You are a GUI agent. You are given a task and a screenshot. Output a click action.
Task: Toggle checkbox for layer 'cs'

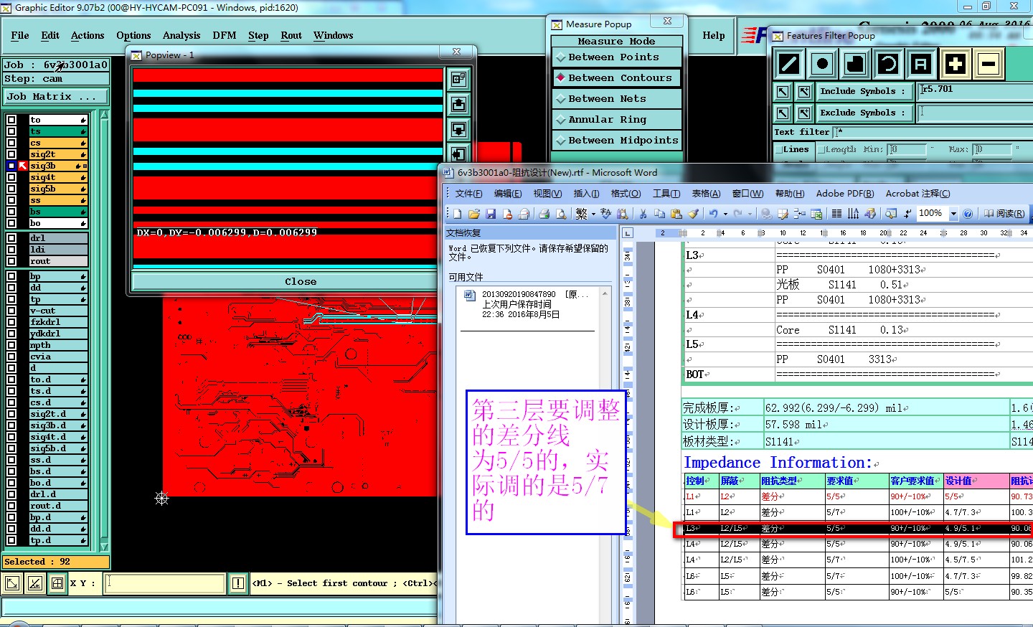click(x=11, y=143)
